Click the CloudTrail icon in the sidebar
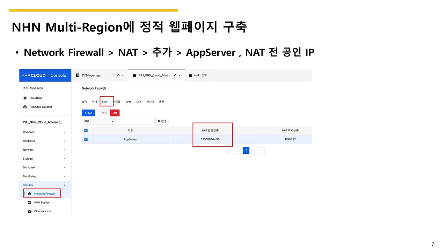This screenshot has height=251, width=447. pyautogui.click(x=25, y=98)
